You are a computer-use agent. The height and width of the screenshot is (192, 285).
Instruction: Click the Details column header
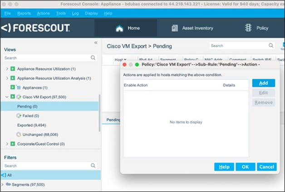(229, 85)
